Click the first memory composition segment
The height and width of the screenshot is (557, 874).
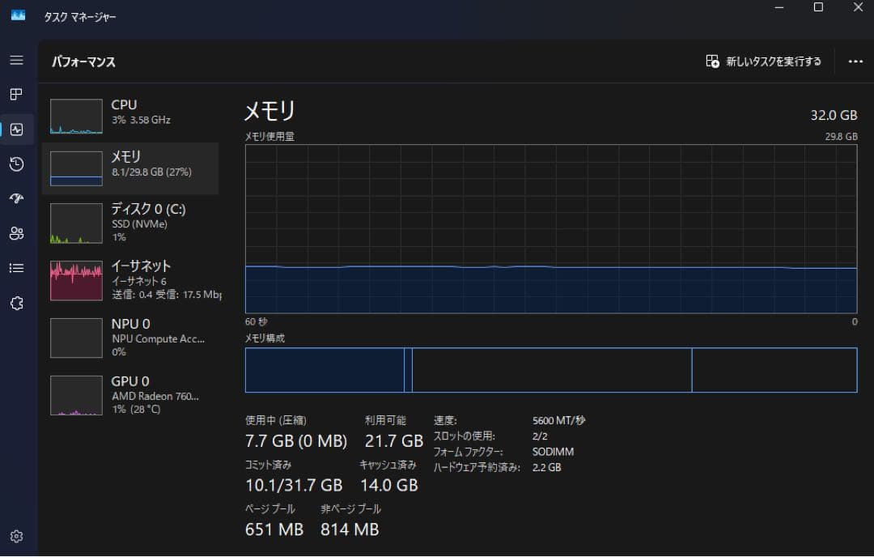tap(324, 370)
